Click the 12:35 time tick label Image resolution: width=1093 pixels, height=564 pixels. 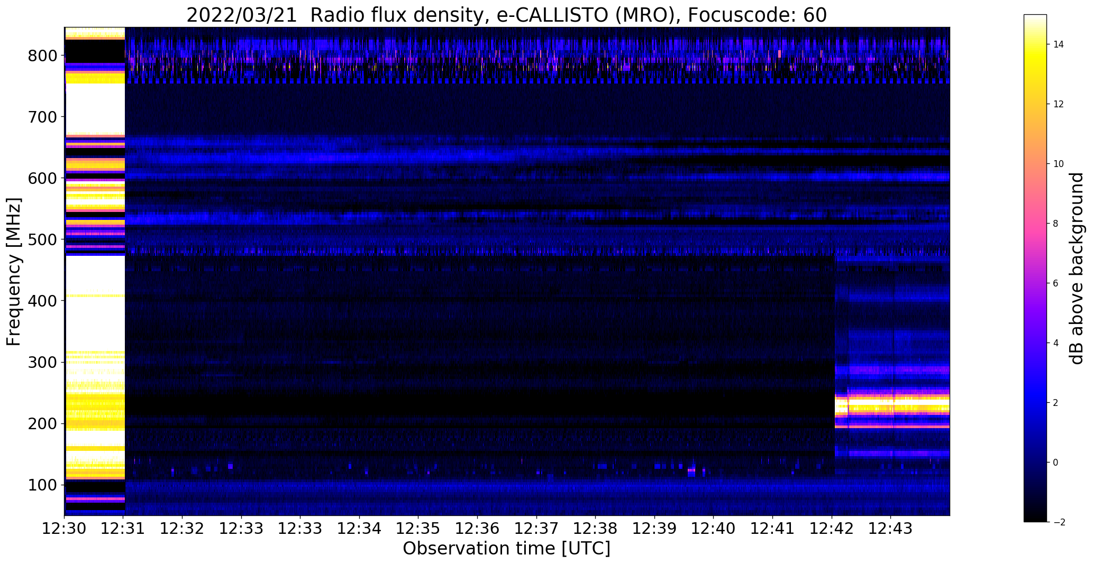click(418, 529)
